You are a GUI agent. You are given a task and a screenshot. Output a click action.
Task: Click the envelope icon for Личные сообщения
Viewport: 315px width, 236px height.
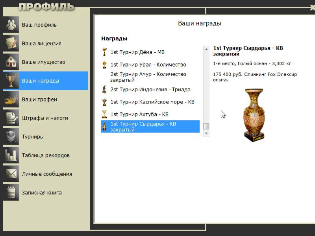click(x=11, y=174)
